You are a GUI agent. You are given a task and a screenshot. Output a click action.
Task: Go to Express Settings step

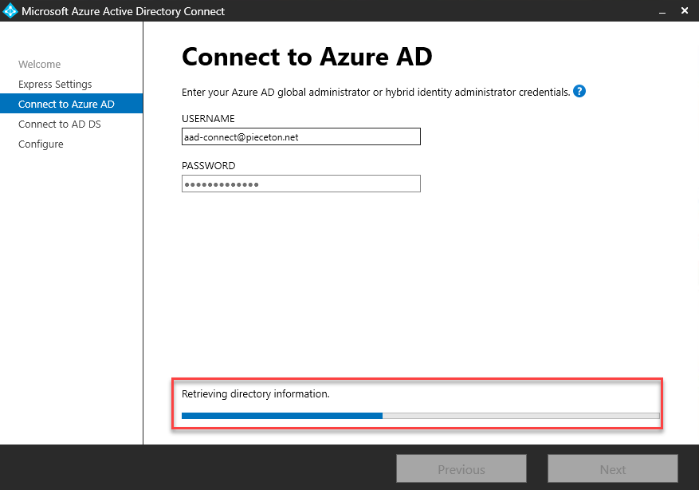55,85
